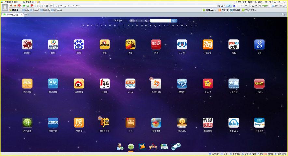288x156 pixels.
Task: Click the disk drive dock icon
Action: [164, 147]
